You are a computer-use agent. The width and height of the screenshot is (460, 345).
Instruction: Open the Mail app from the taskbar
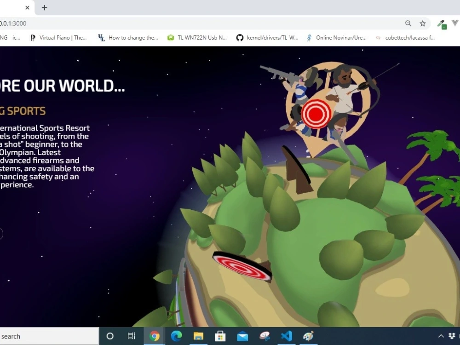click(x=242, y=336)
